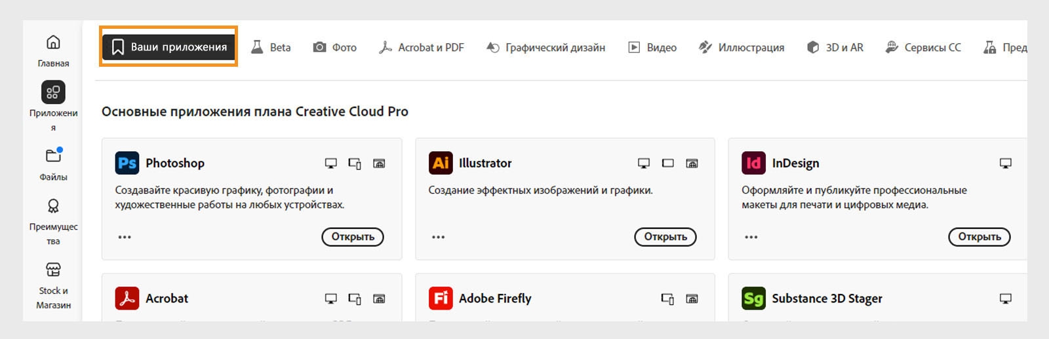Click Acrobat's mobile devices platform icon
The image size is (1049, 339).
pos(355,299)
